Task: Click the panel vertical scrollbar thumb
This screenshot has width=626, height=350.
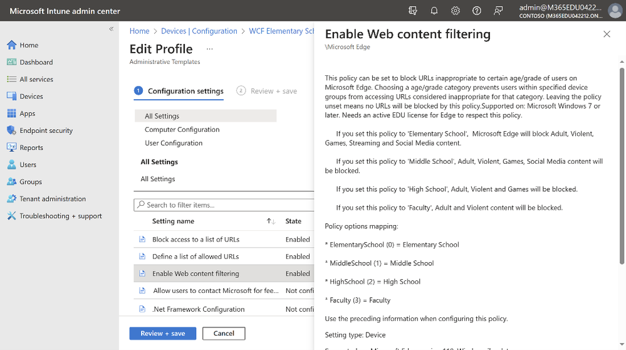Action: pyautogui.click(x=622, y=166)
